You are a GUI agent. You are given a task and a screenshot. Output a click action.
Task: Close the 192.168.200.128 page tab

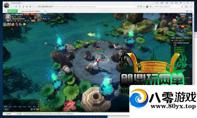(42, 11)
